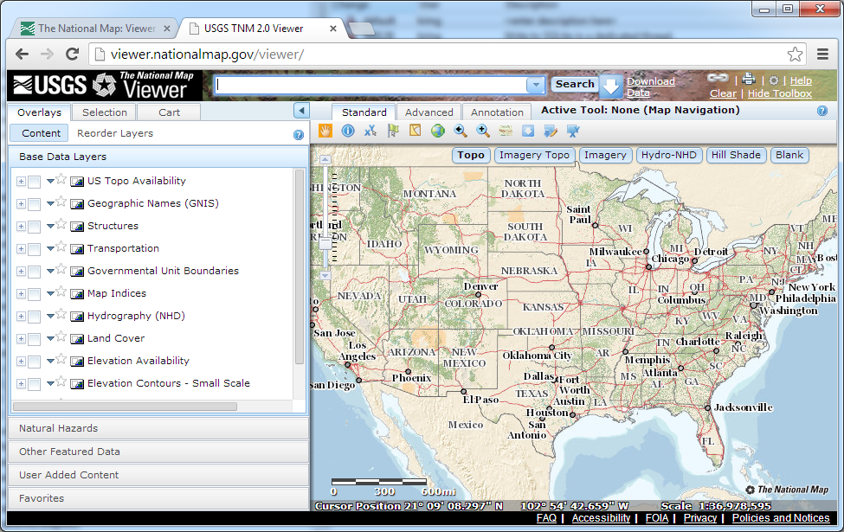Open Chrome hamburger menu

pyautogui.click(x=822, y=54)
